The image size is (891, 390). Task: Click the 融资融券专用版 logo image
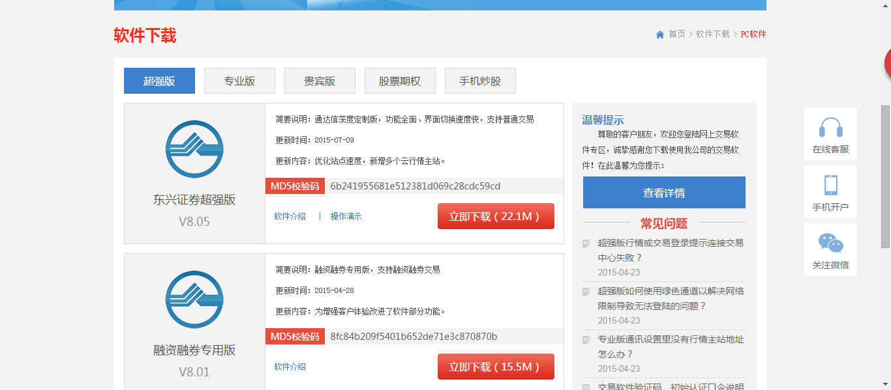[194, 299]
